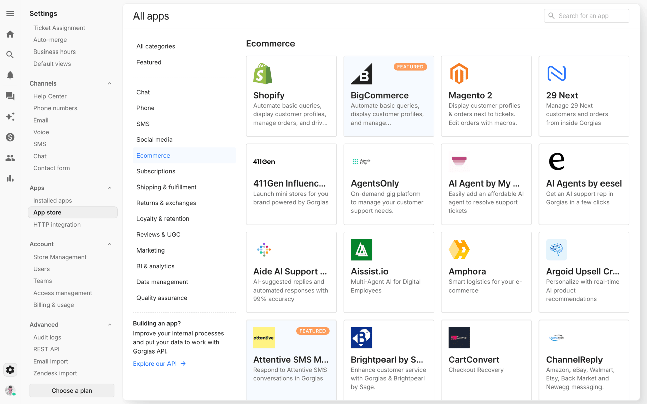Click the BigCommerce logo icon
Image resolution: width=647 pixels, height=404 pixels.
tap(362, 73)
